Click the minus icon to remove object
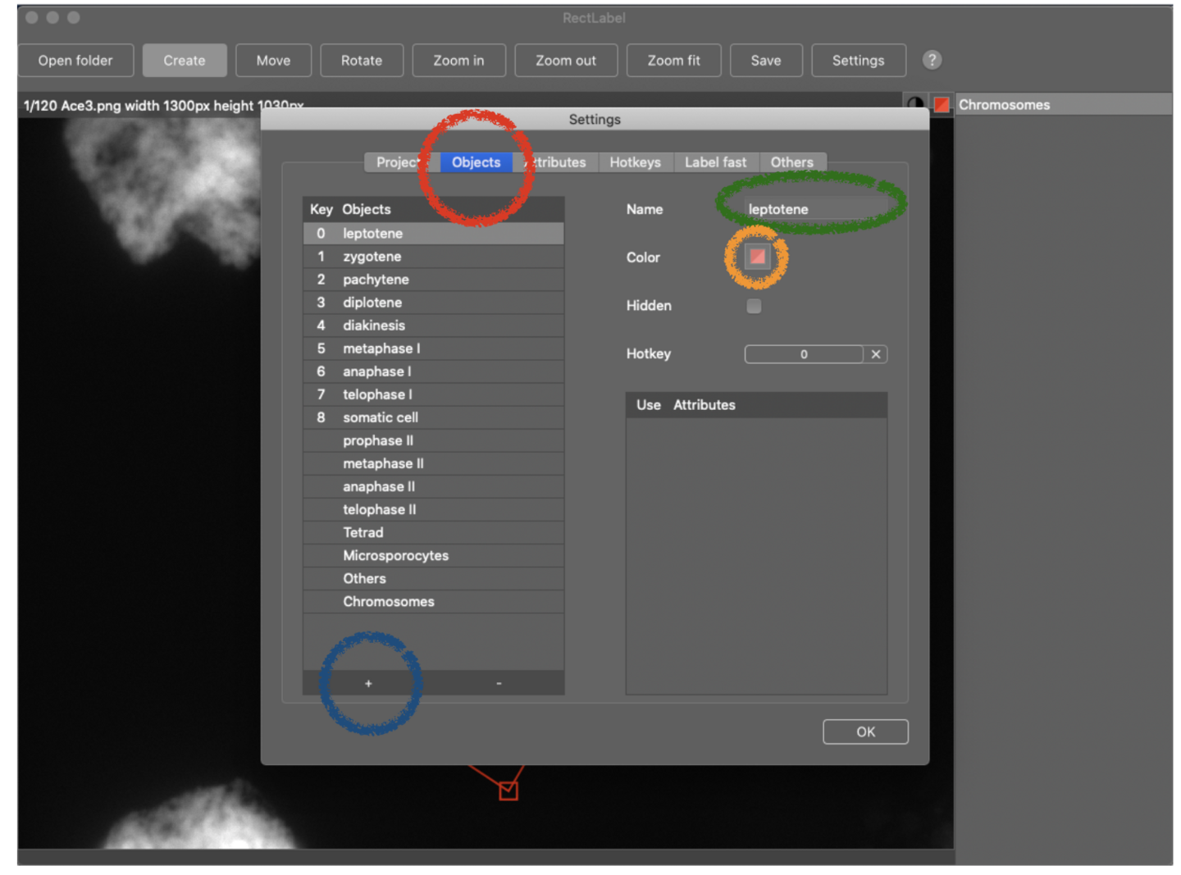This screenshot has height=875, width=1181. click(x=499, y=683)
